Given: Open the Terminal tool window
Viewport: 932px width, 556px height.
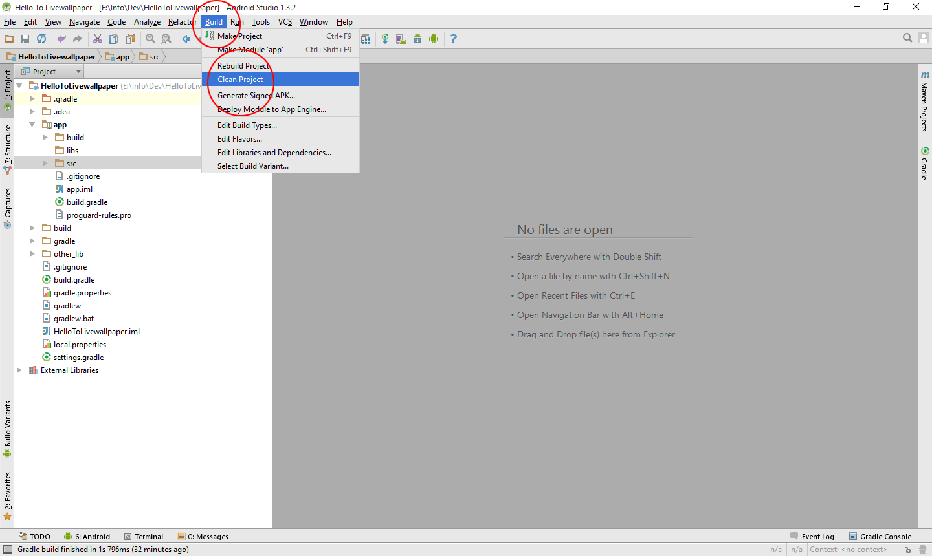Looking at the screenshot, I should (144, 537).
